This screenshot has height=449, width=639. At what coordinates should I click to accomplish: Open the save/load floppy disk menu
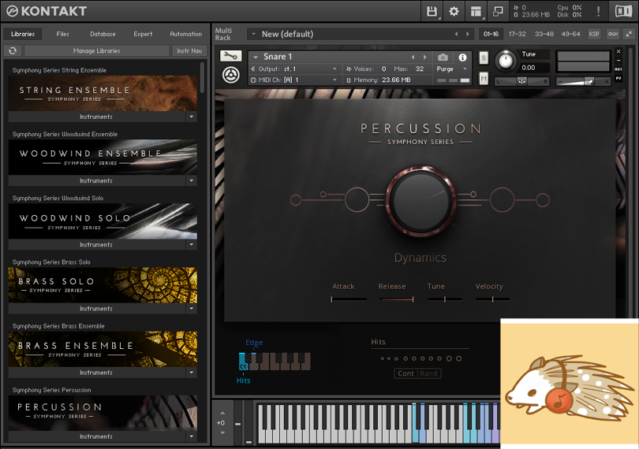point(432,11)
